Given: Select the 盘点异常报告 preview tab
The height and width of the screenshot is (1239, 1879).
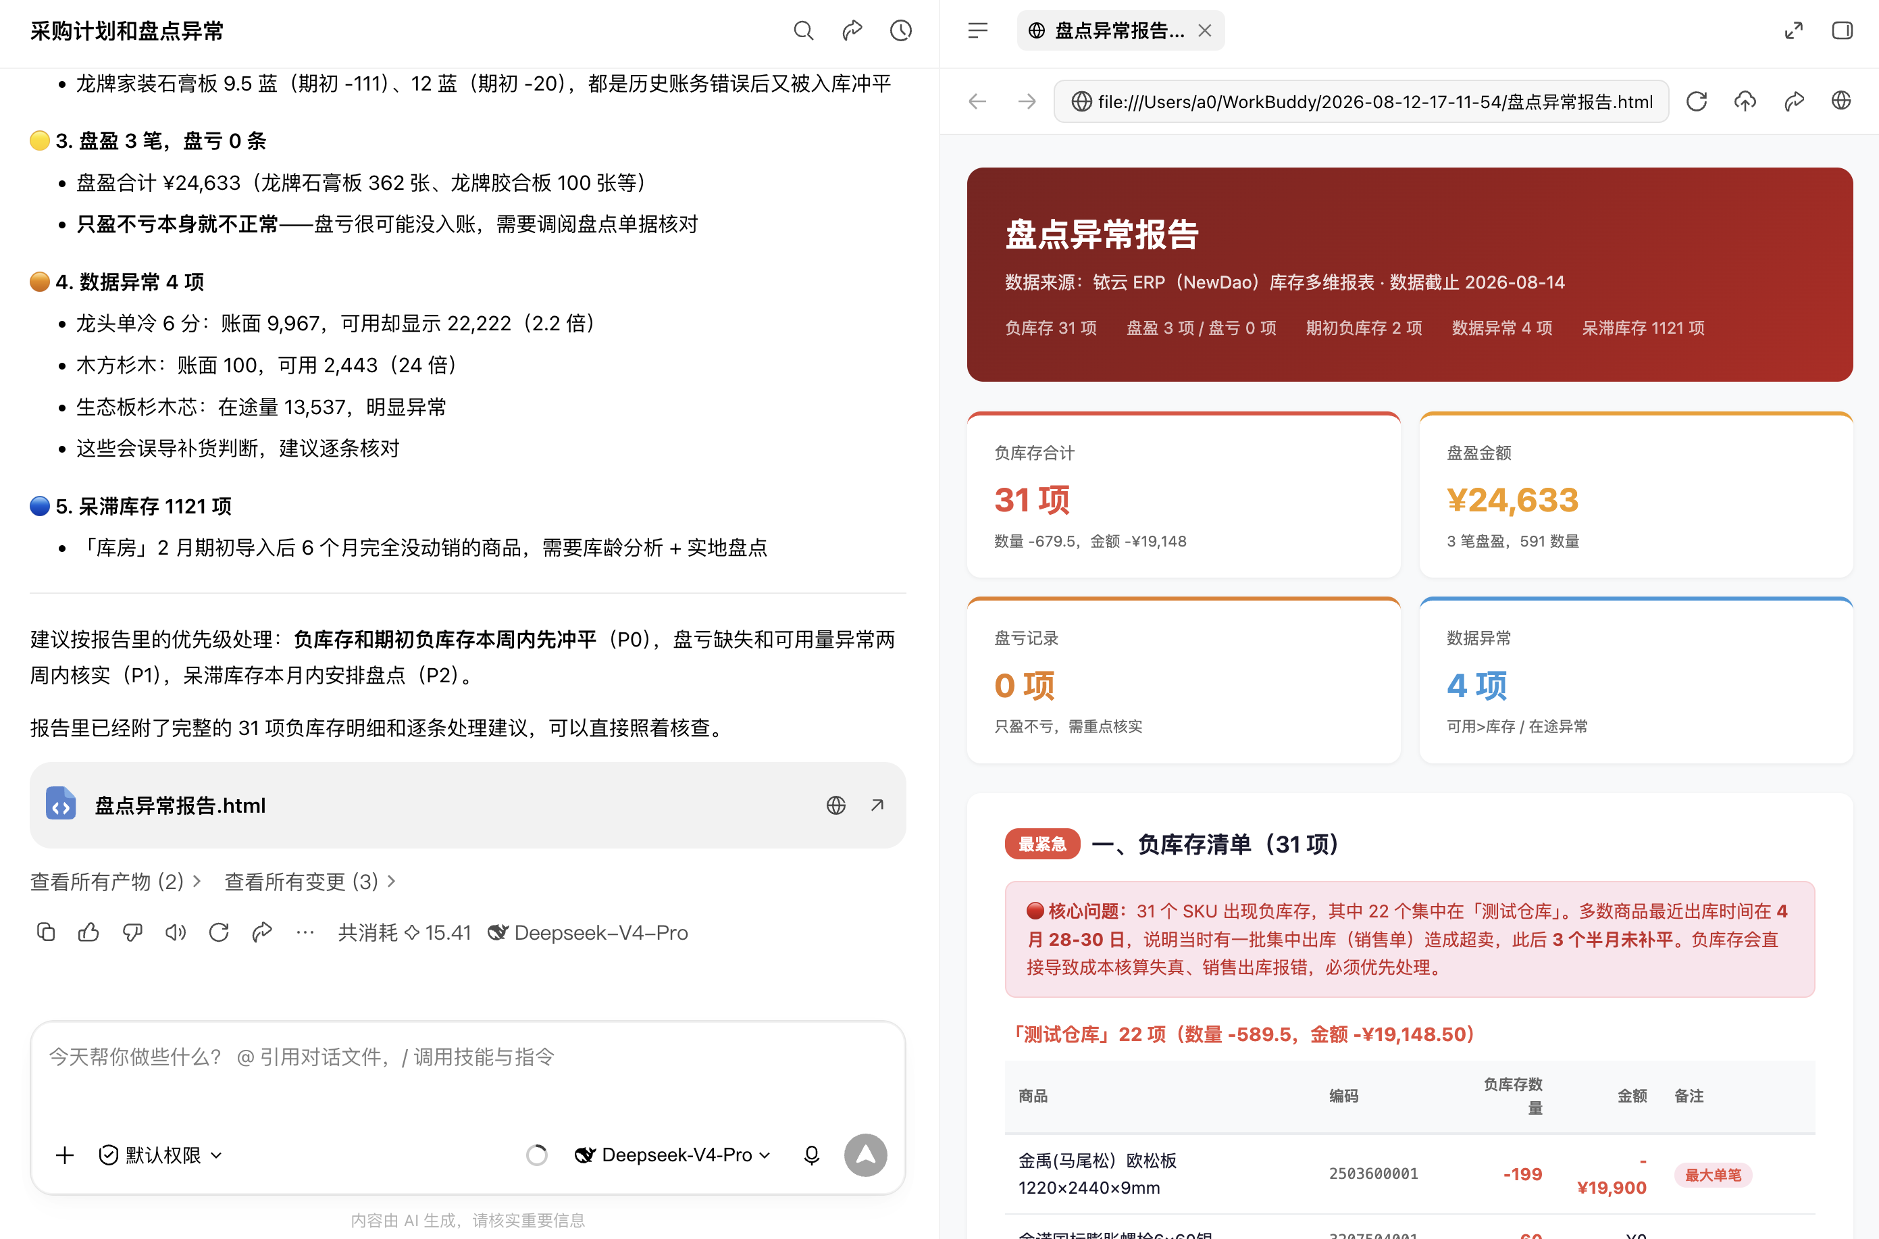Looking at the screenshot, I should [1120, 31].
